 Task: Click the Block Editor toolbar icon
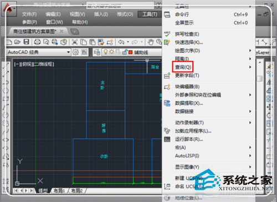(x=110, y=42)
